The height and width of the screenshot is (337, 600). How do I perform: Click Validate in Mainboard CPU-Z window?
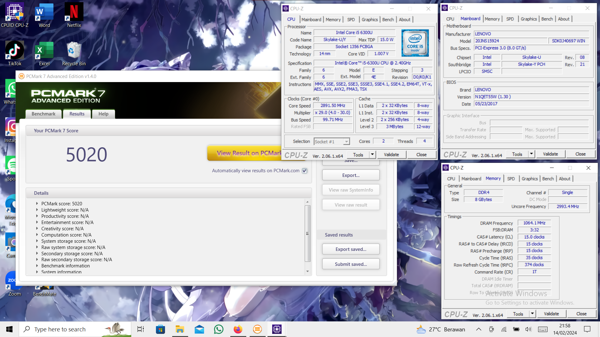pyautogui.click(x=550, y=154)
